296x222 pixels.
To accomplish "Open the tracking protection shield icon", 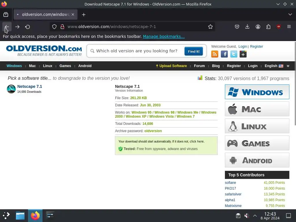I will click(x=54, y=27).
